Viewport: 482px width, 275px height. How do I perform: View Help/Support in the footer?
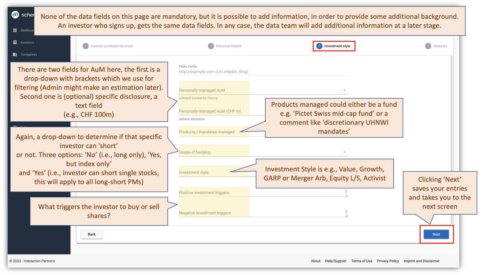click(336, 261)
